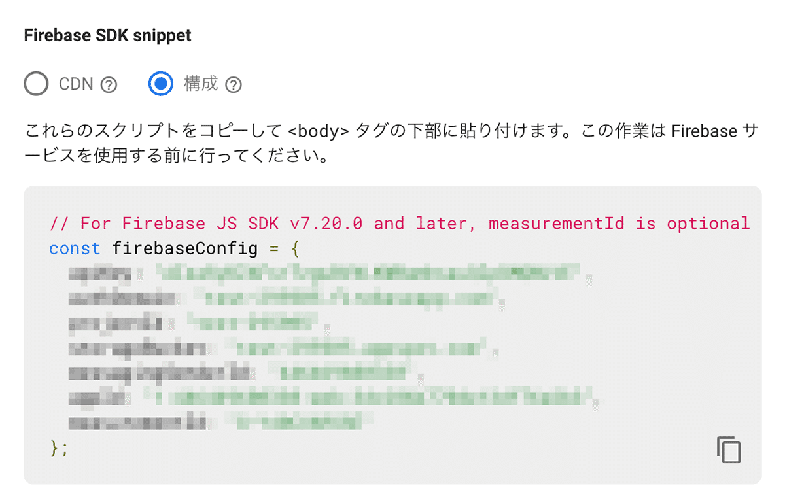785x504 pixels.
Task: Click the CDN option label text
Action: point(77,84)
